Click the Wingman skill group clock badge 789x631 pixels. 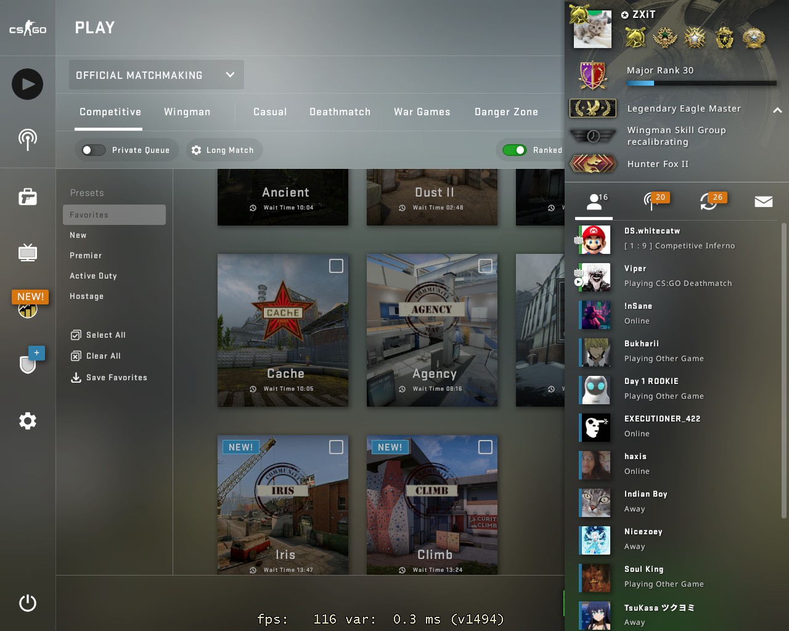pyautogui.click(x=593, y=136)
